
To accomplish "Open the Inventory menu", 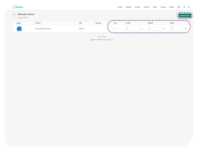I will click(x=163, y=7).
